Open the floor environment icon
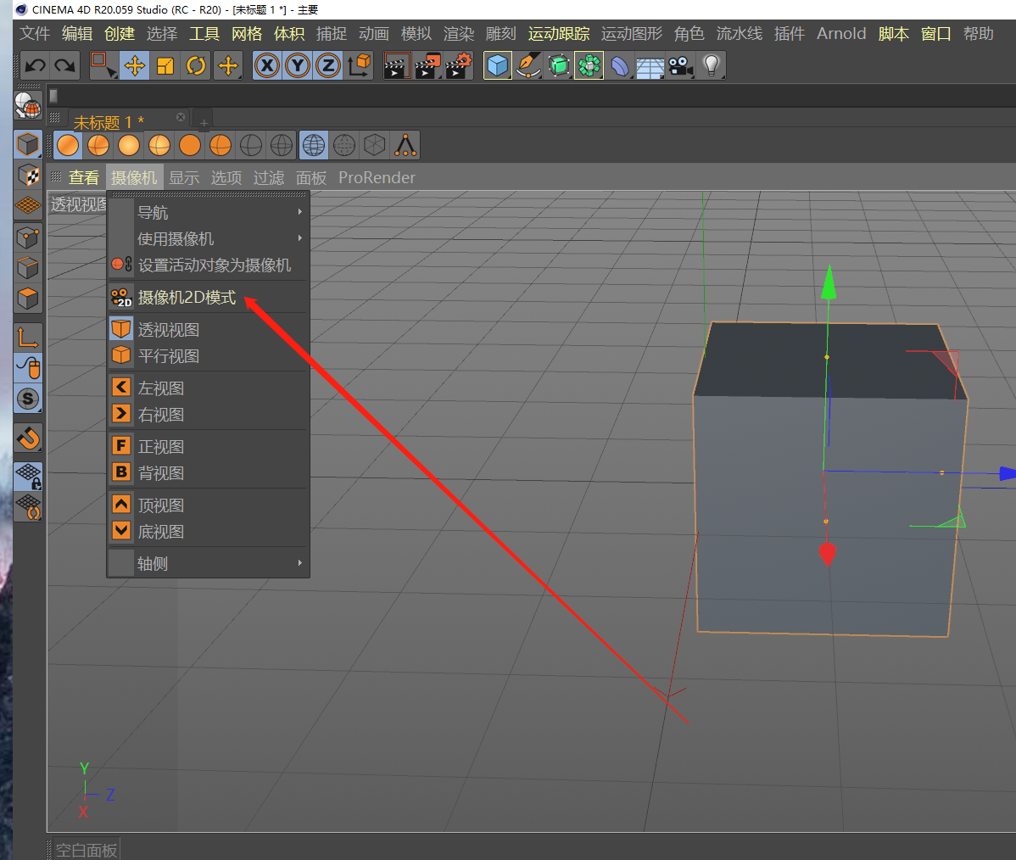Viewport: 1016px width, 860px height. pos(650,65)
